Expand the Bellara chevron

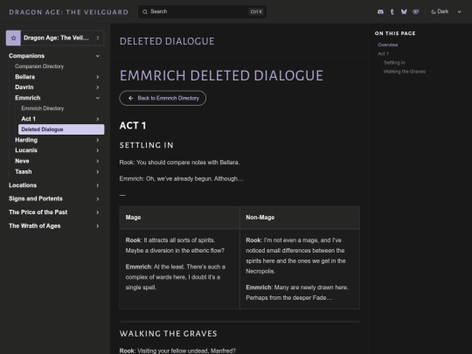pyautogui.click(x=98, y=77)
